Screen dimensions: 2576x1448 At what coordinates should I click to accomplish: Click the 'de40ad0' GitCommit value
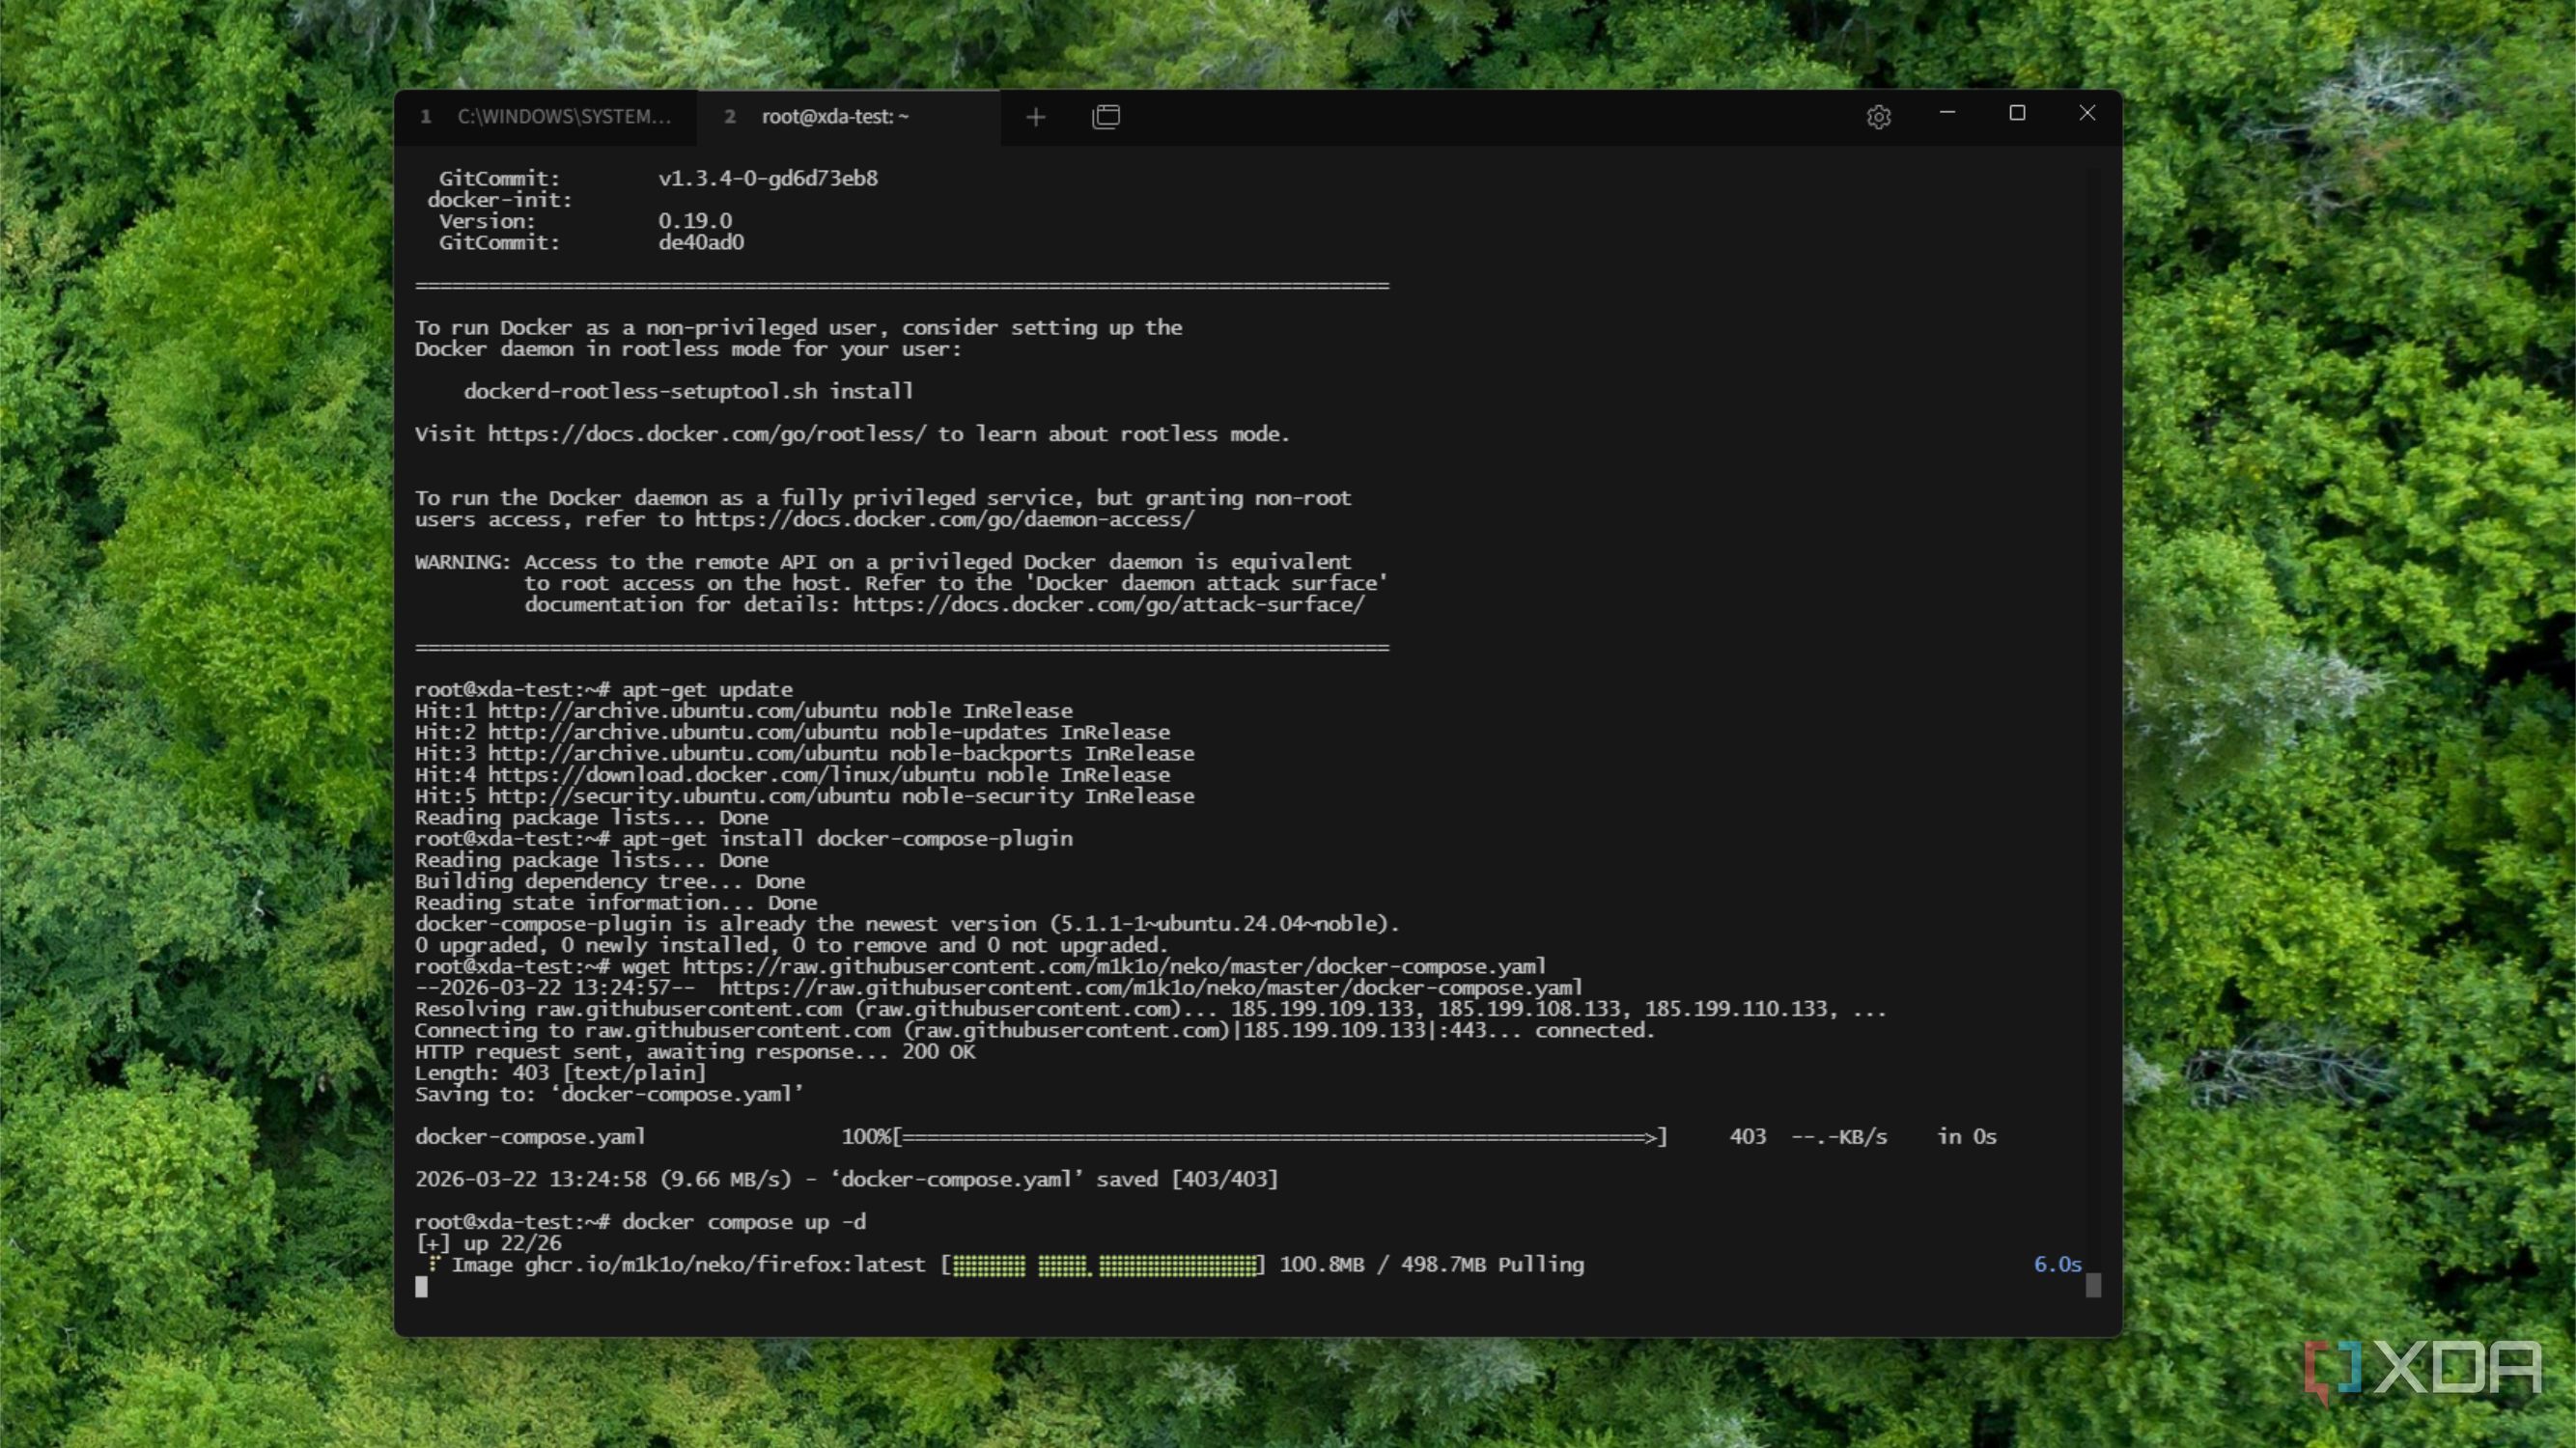[701, 243]
